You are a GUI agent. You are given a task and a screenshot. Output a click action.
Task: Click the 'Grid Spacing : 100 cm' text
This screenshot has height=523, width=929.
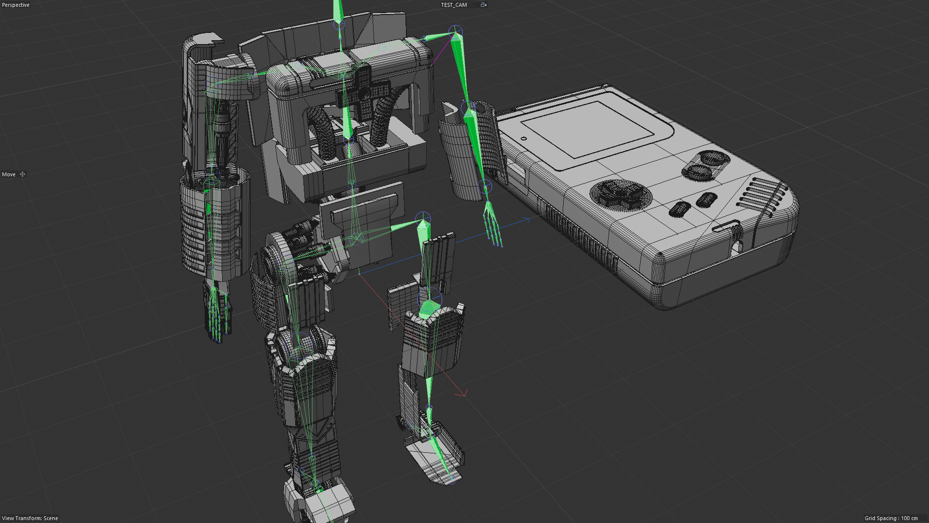pos(891,518)
